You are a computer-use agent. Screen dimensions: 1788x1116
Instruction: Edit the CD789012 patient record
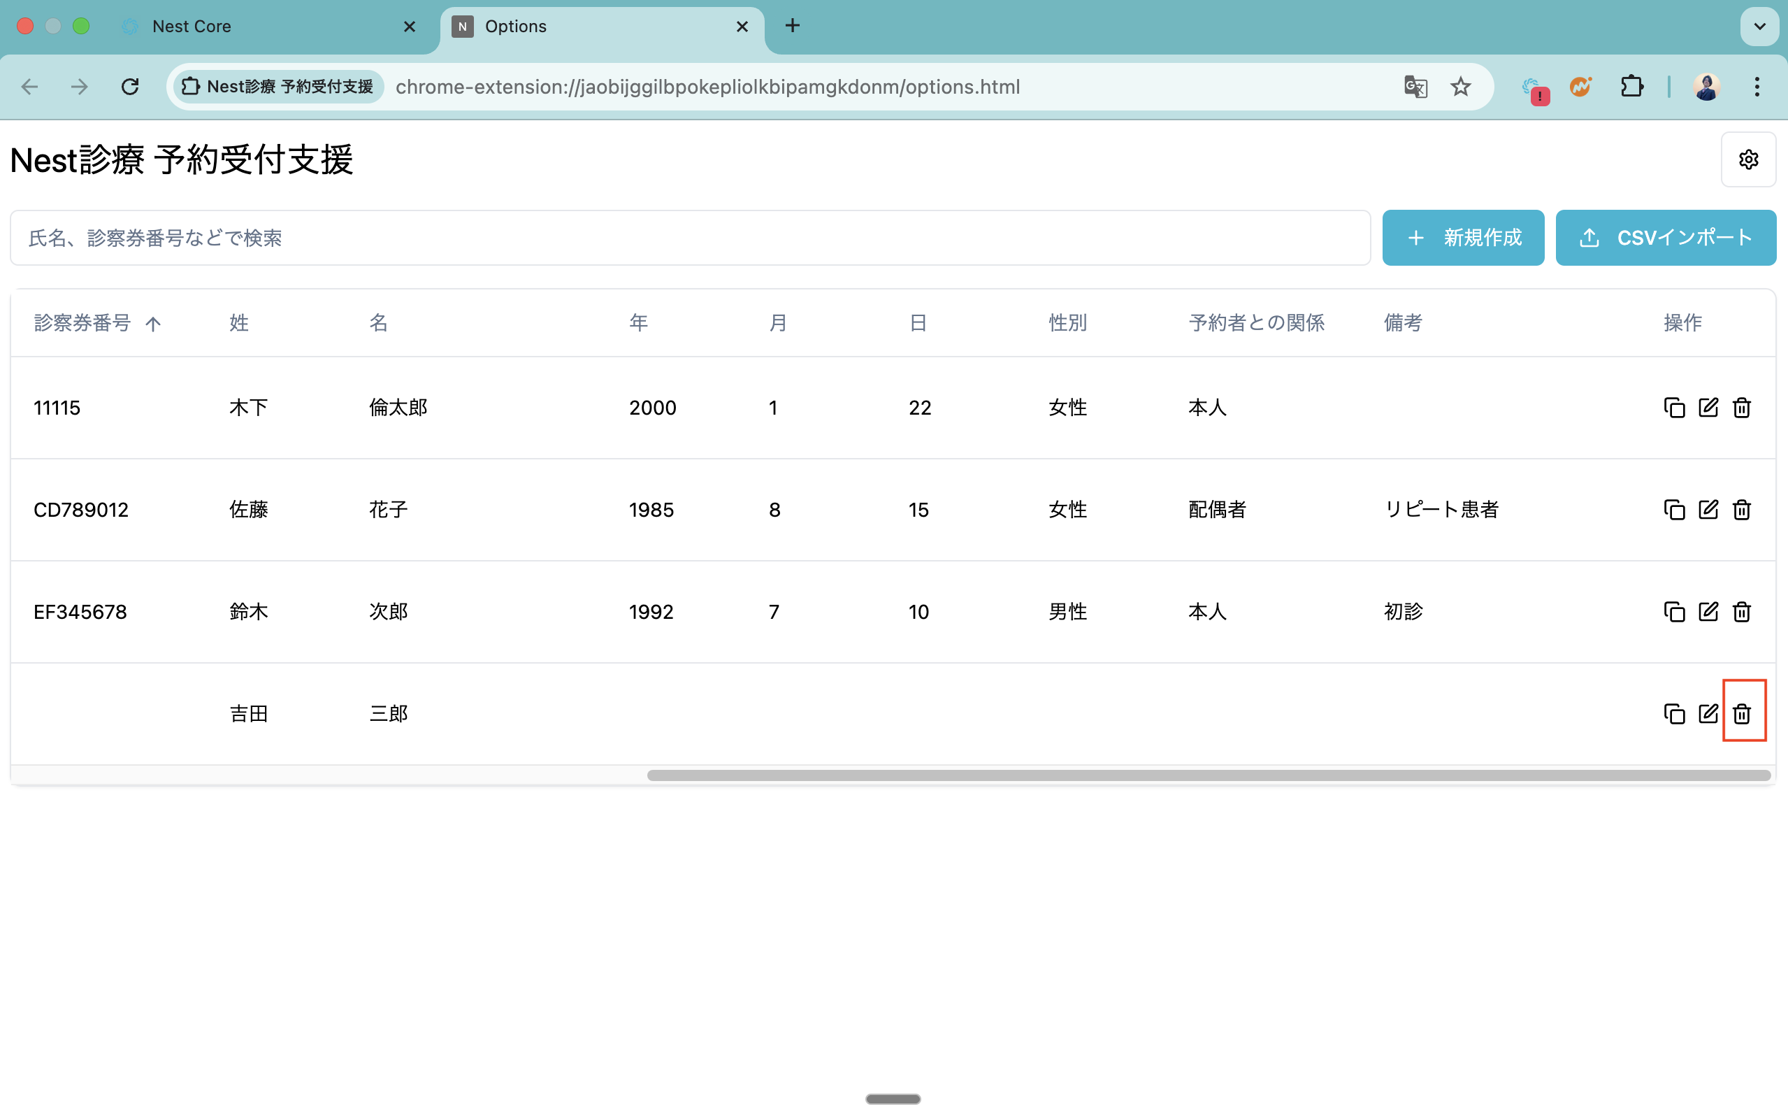tap(1708, 509)
